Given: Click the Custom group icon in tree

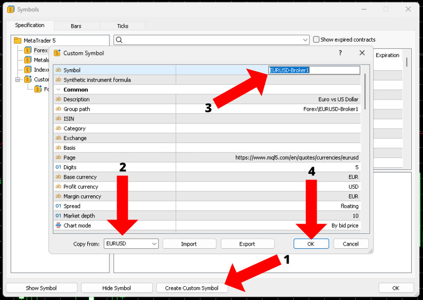Looking at the screenshot, I should point(28,79).
